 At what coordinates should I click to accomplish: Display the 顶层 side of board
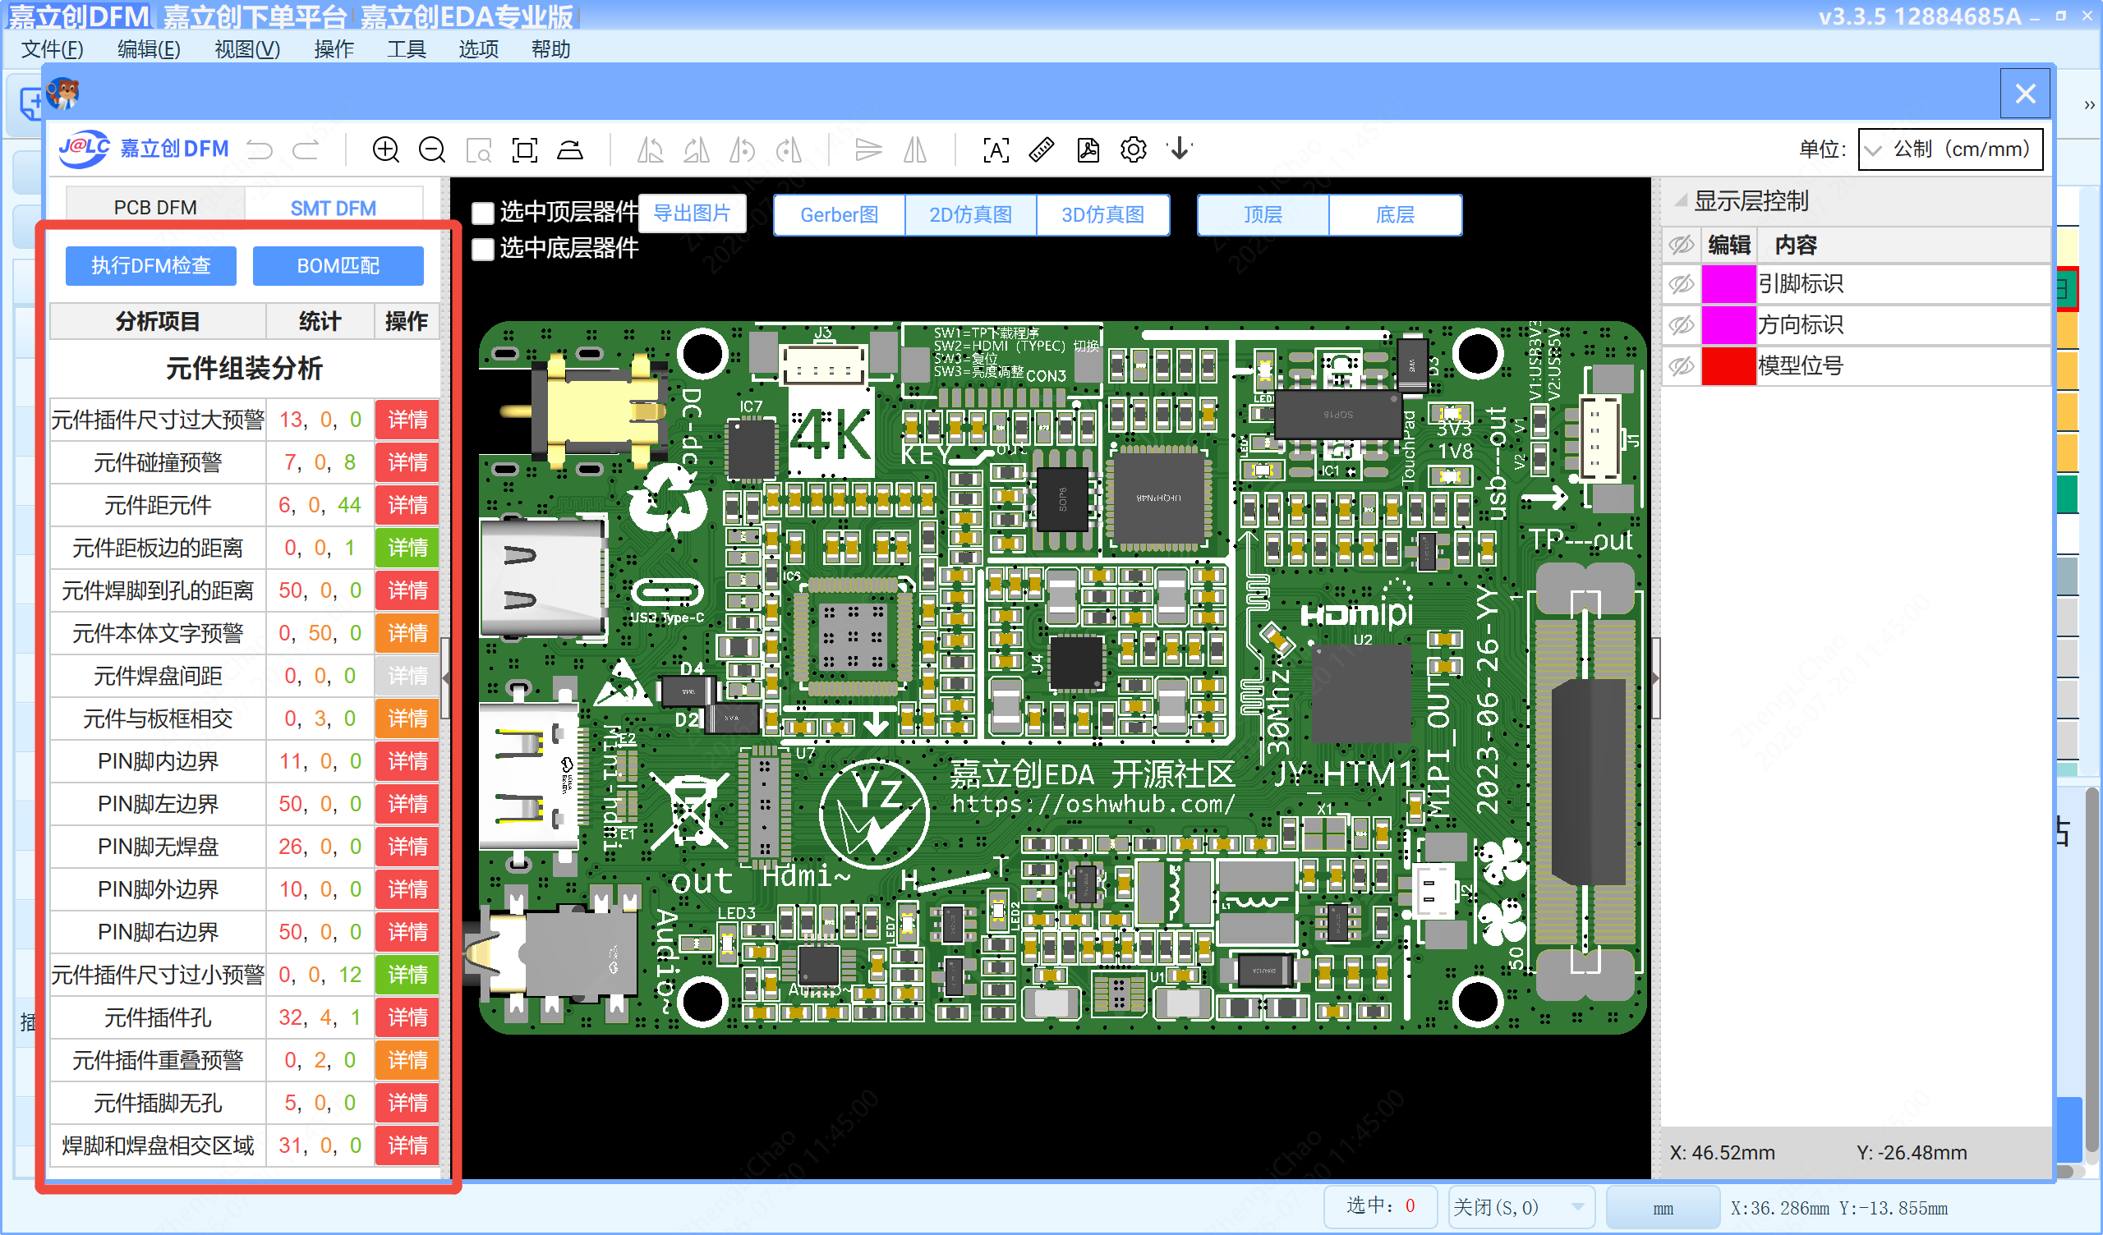[1263, 214]
